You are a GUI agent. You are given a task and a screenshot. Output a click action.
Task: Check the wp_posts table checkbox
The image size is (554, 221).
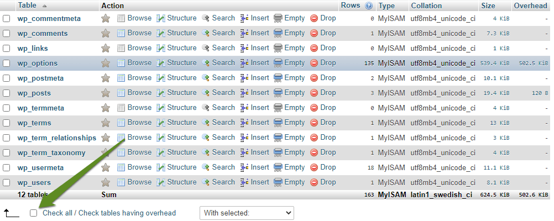(x=7, y=93)
